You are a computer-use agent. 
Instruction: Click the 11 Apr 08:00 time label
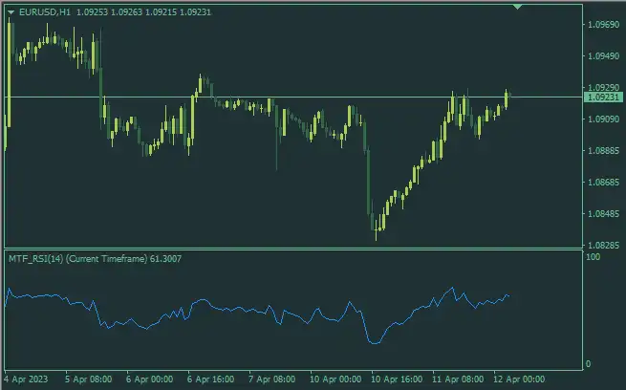coord(458,379)
